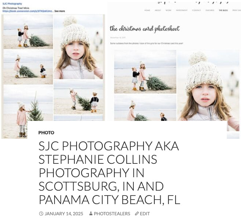Screen dimensions: 241x219
Task: Select THE BLOG in the navigation
Action: click(223, 10)
